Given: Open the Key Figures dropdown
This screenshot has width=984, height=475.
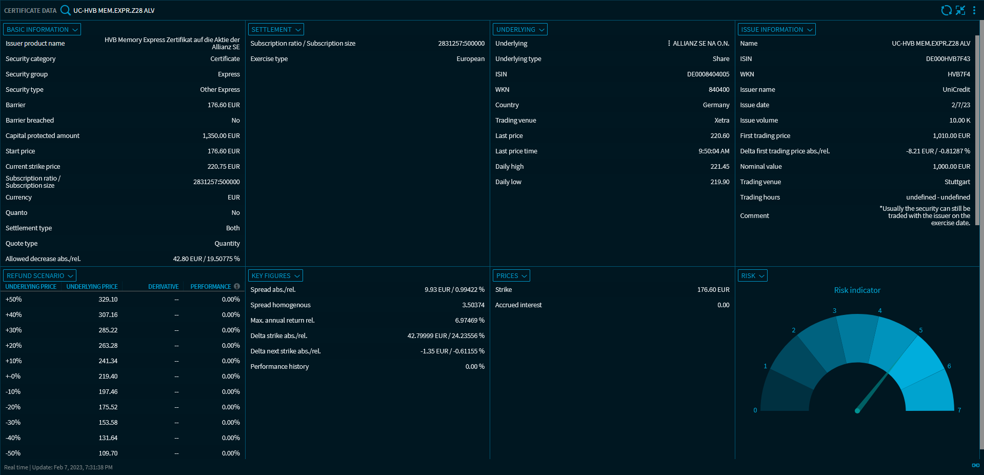Looking at the screenshot, I should (x=275, y=276).
